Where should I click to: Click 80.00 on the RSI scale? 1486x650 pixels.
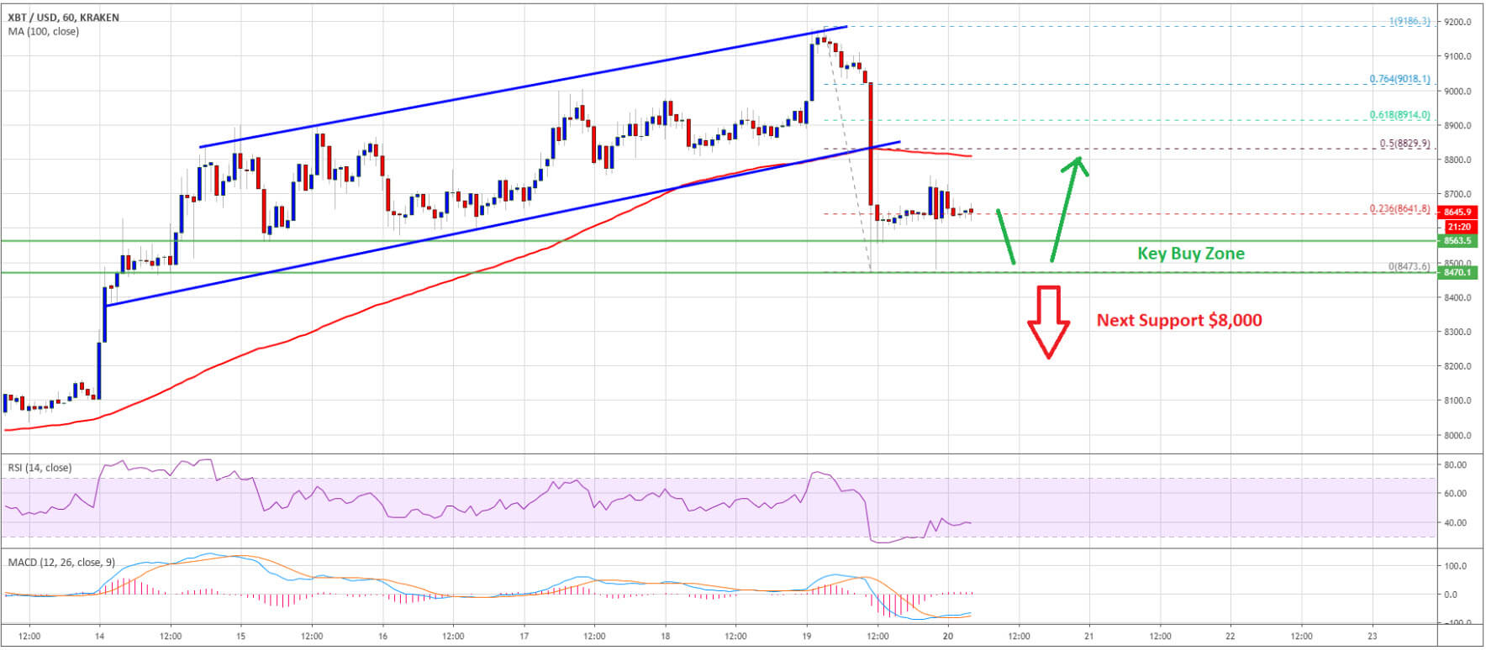pyautogui.click(x=1456, y=464)
